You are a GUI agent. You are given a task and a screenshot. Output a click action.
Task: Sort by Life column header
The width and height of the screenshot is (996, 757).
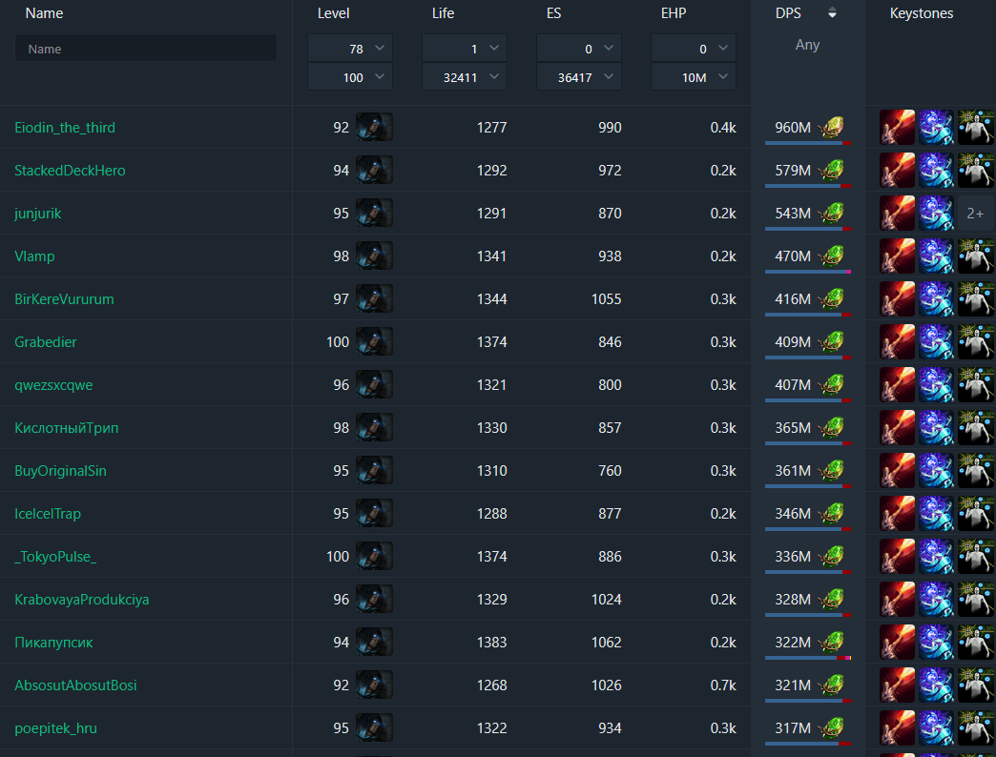443,13
